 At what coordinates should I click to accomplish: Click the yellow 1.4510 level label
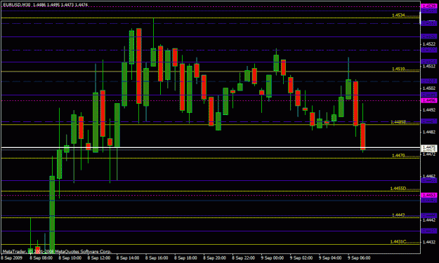tap(398, 69)
